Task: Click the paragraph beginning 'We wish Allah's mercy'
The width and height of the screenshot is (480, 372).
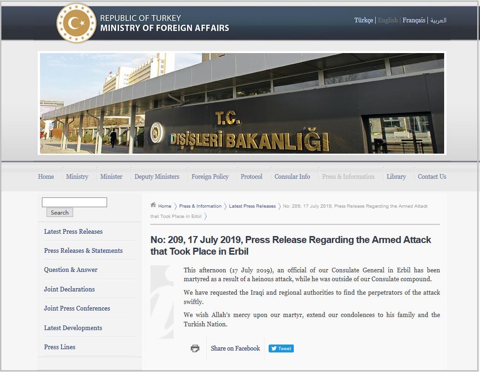Action: (x=311, y=319)
